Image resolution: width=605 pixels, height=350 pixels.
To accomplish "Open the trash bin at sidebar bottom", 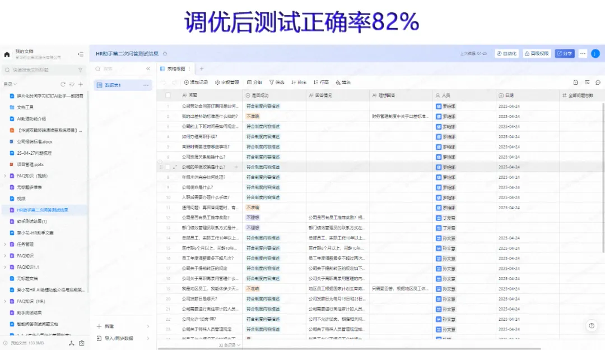I will [x=82, y=343].
